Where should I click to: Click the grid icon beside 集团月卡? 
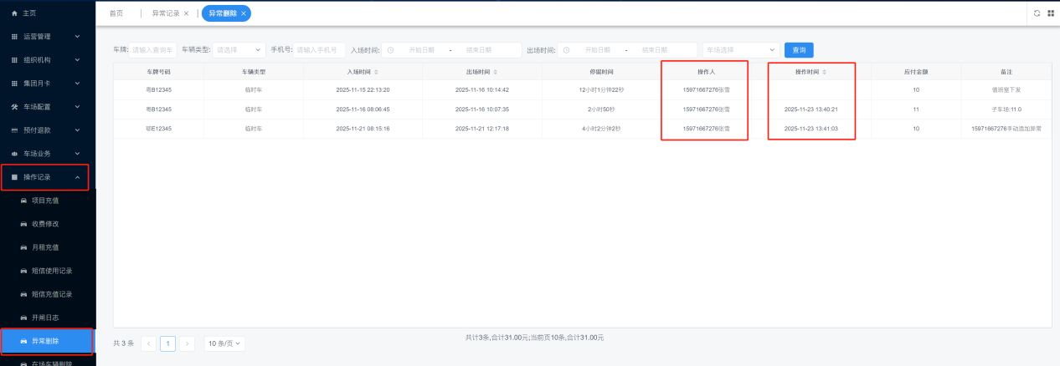pos(14,84)
